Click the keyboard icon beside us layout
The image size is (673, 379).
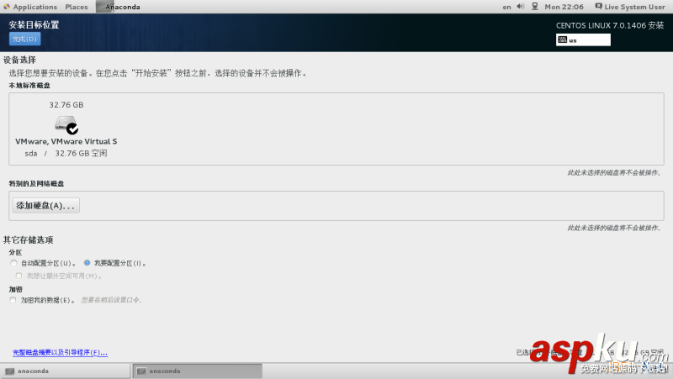(x=563, y=39)
